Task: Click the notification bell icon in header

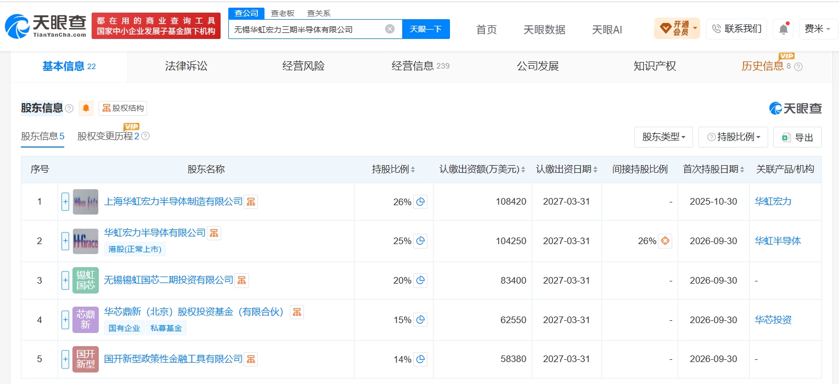Action: coord(783,29)
